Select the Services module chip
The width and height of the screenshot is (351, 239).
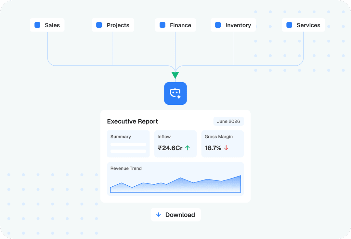(303, 25)
